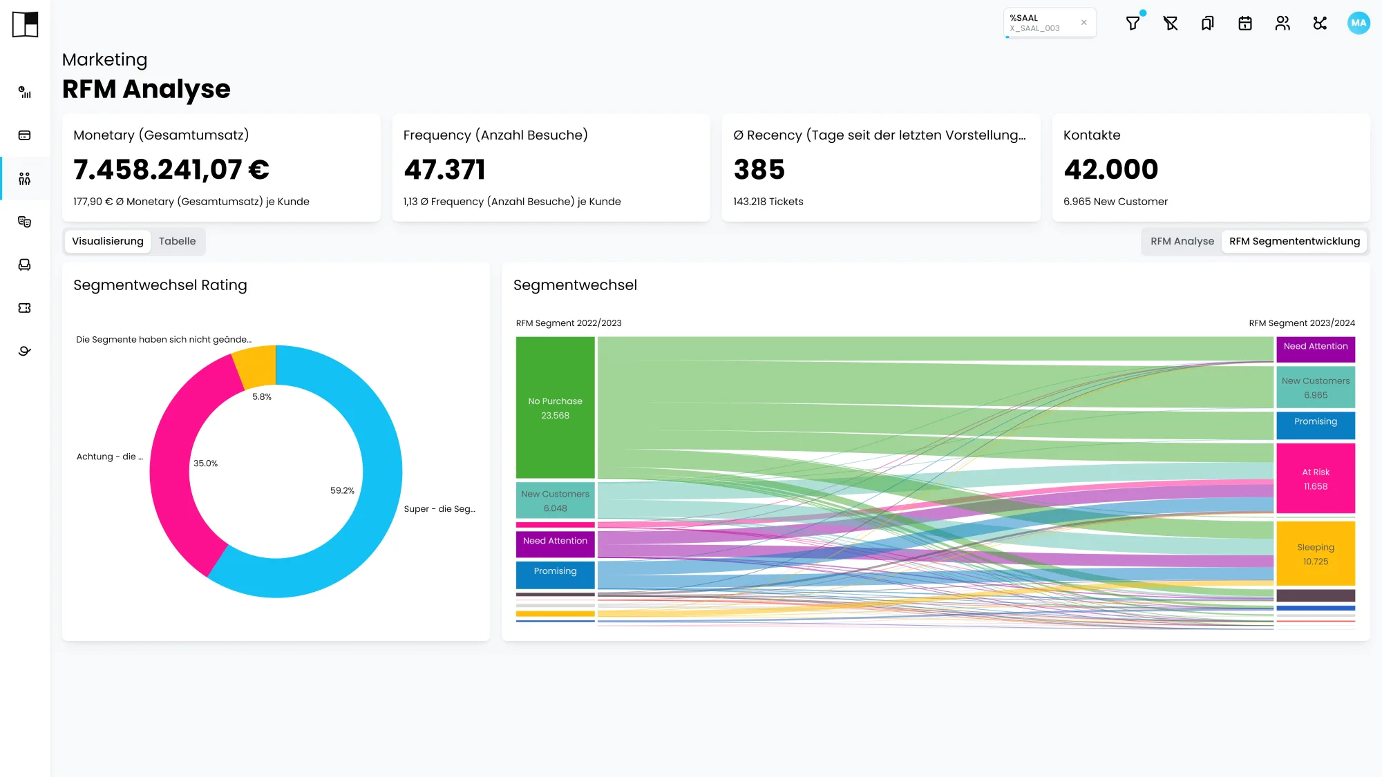Image resolution: width=1382 pixels, height=777 pixels.
Task: Select the Need Attention target node on right
Action: [x=1316, y=349]
